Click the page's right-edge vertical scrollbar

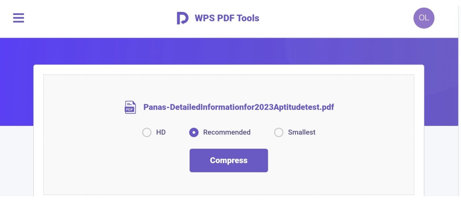(460, 100)
